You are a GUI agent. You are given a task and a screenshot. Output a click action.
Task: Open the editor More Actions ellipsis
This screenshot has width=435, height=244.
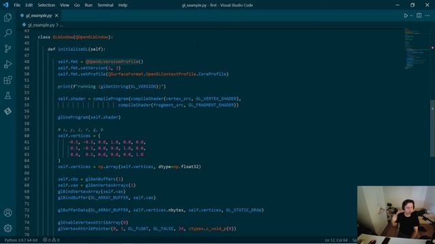tap(428, 16)
